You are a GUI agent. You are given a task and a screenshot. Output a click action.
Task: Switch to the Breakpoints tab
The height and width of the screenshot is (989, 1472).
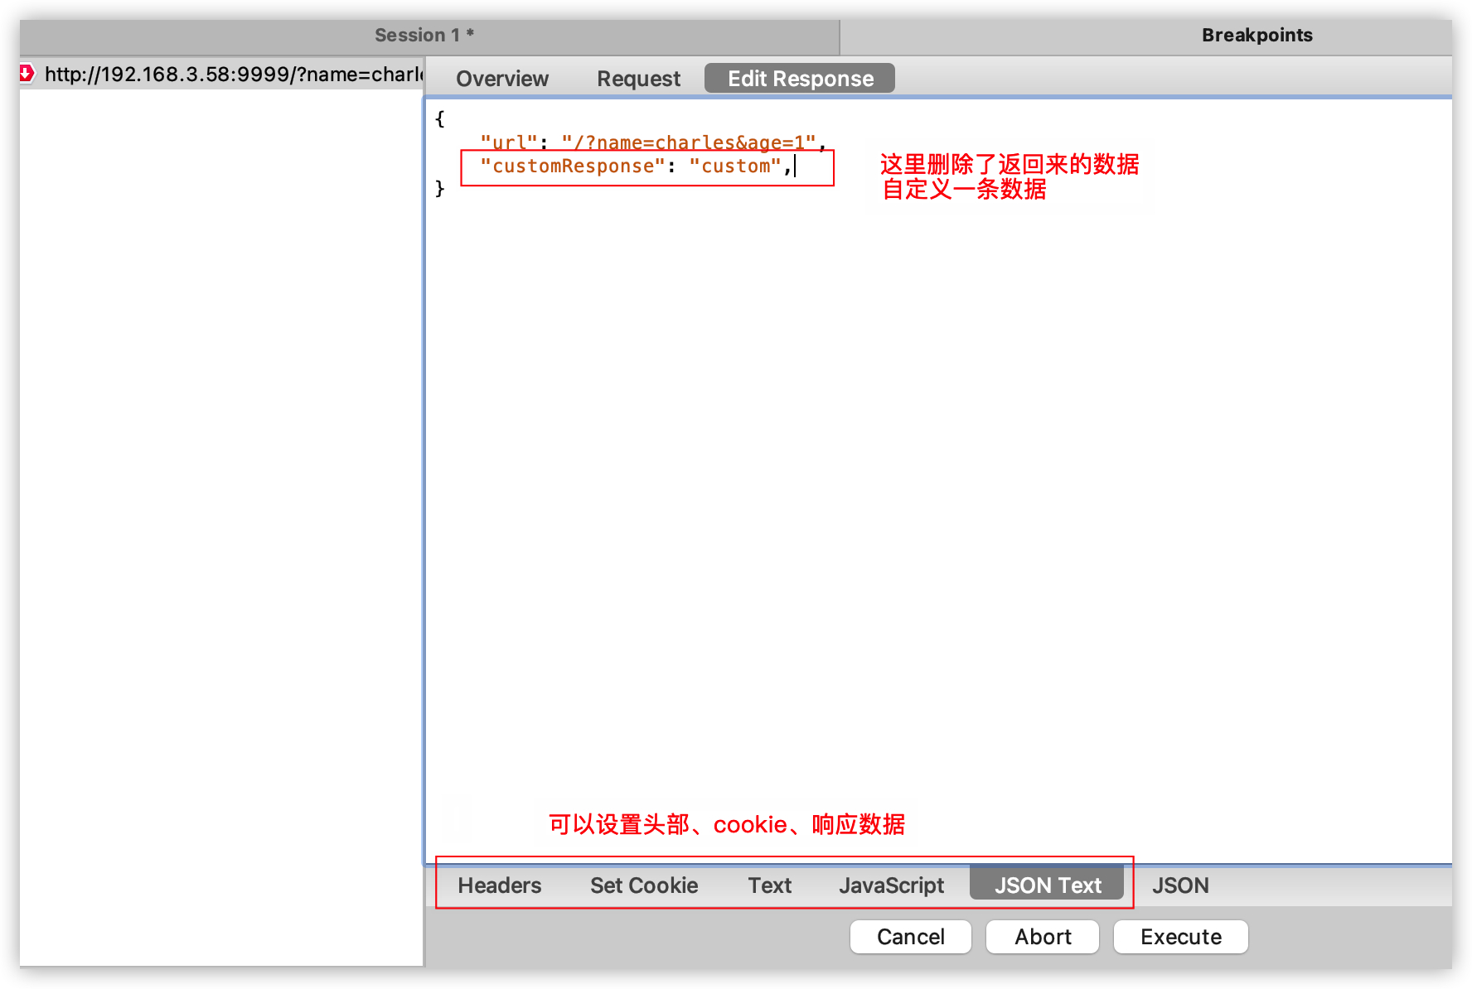[x=1257, y=35]
